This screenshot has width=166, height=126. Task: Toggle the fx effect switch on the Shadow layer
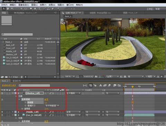coord(53,93)
